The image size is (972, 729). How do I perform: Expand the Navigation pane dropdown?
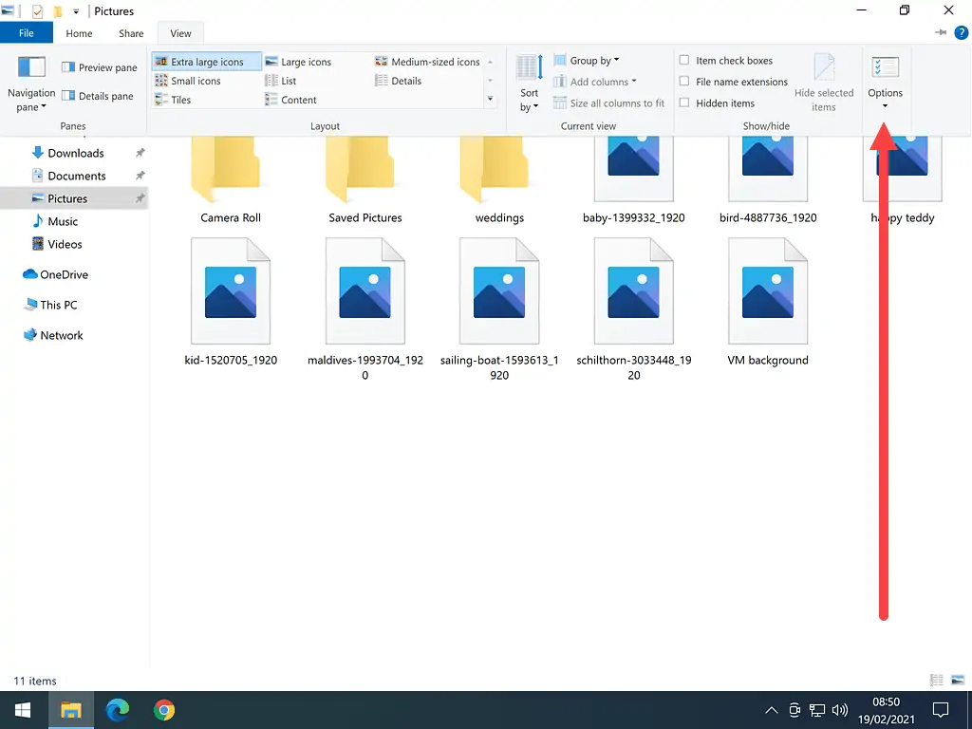pyautogui.click(x=31, y=100)
